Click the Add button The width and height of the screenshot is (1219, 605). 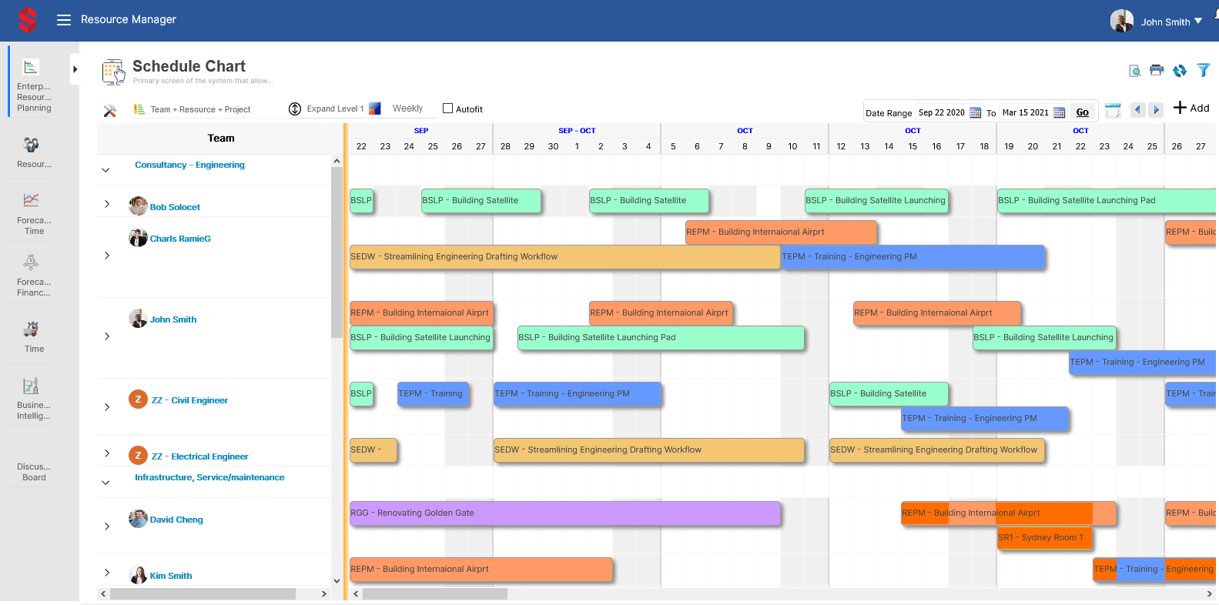1191,108
